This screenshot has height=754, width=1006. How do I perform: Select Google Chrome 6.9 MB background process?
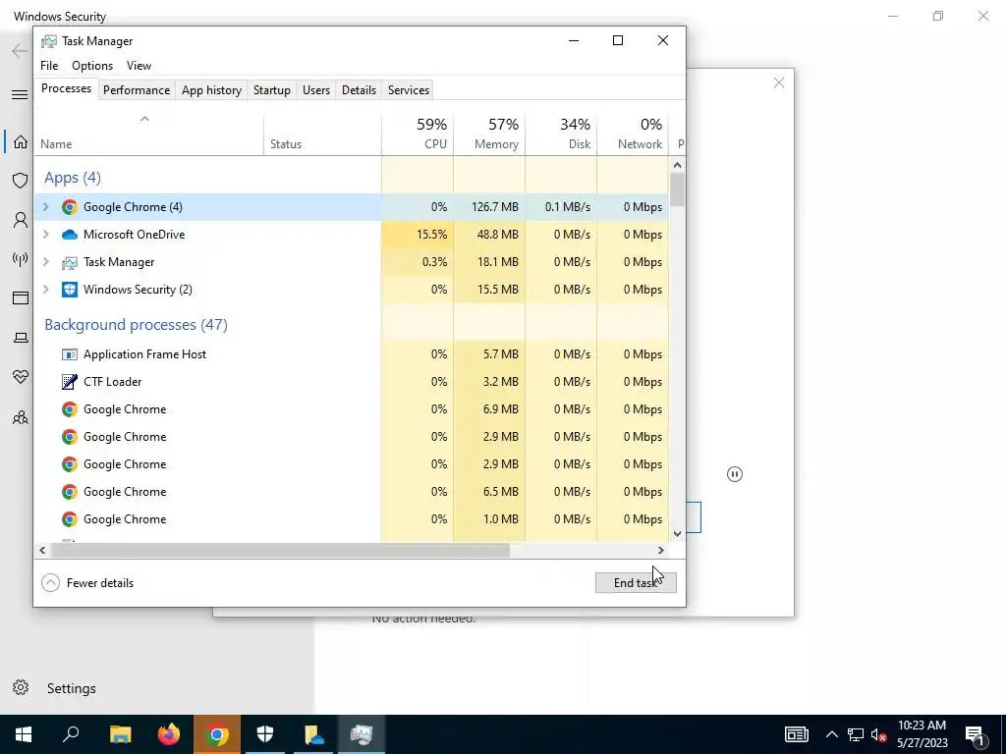click(351, 409)
